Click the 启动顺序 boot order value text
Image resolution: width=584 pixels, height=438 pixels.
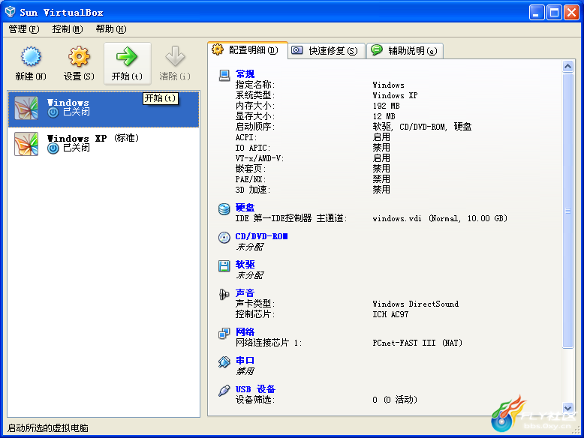(422, 127)
